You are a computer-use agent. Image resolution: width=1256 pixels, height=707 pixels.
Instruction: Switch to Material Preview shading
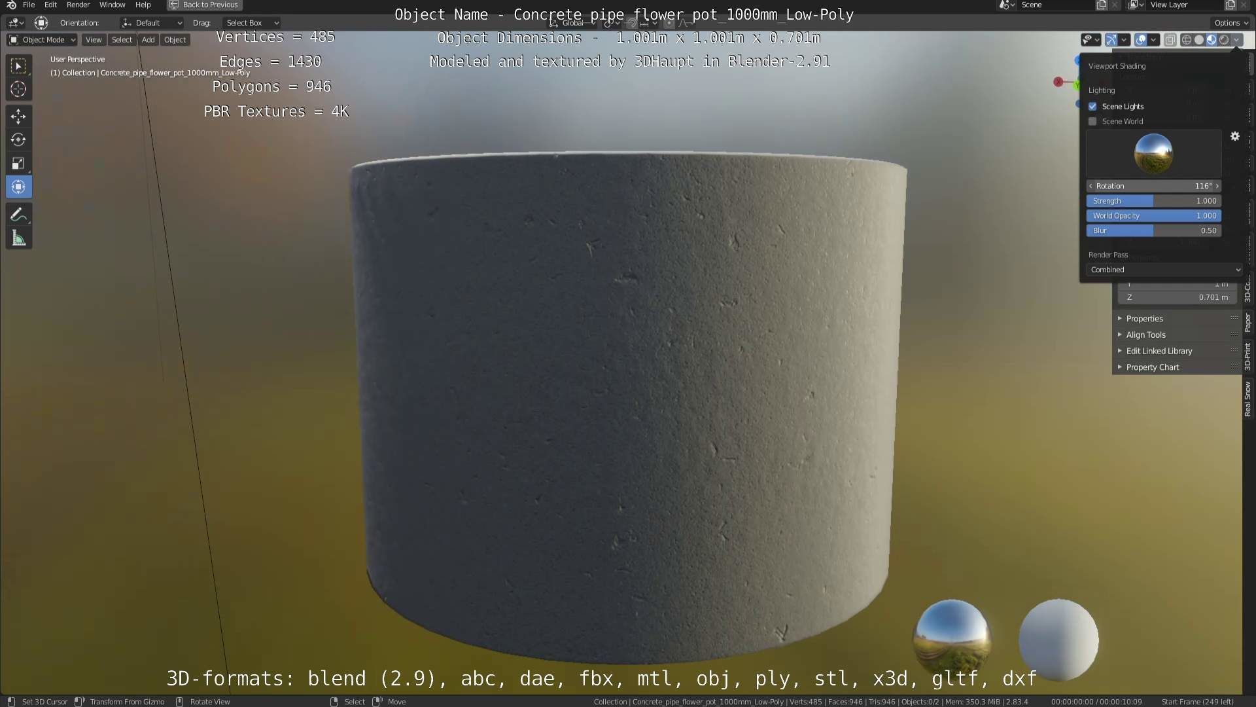click(x=1211, y=40)
